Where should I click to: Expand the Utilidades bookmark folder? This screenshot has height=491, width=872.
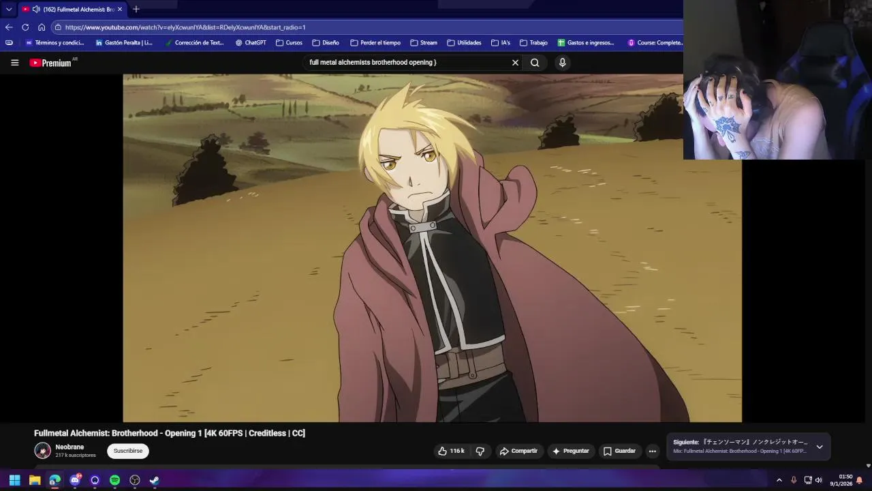[464, 42]
